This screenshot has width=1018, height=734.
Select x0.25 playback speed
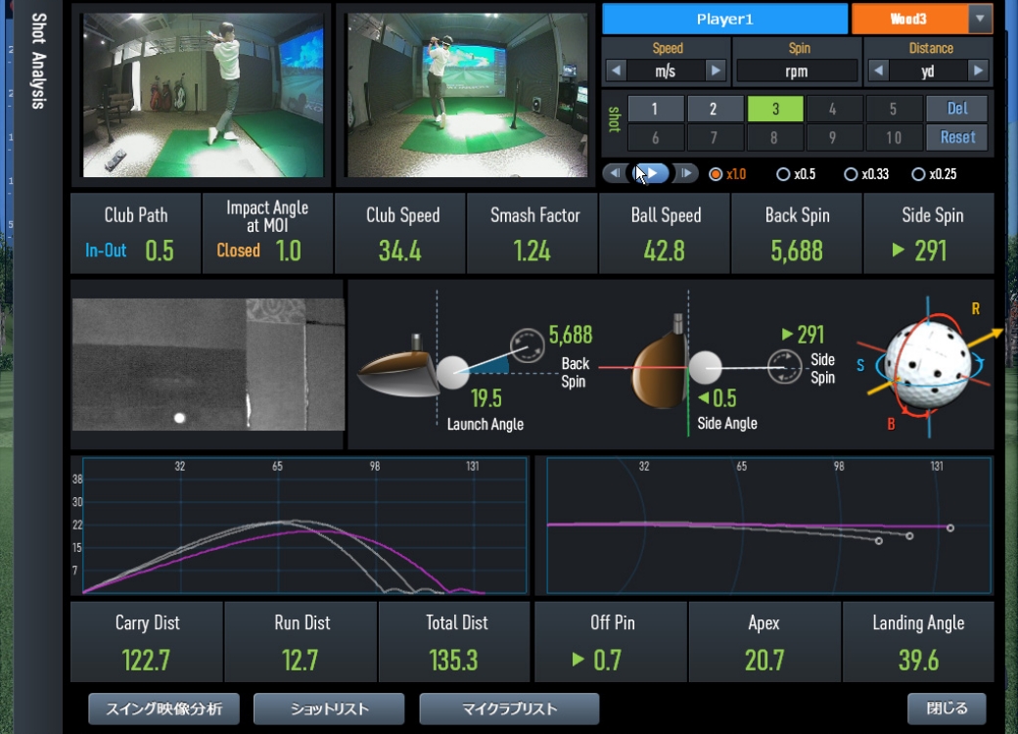pyautogui.click(x=918, y=174)
